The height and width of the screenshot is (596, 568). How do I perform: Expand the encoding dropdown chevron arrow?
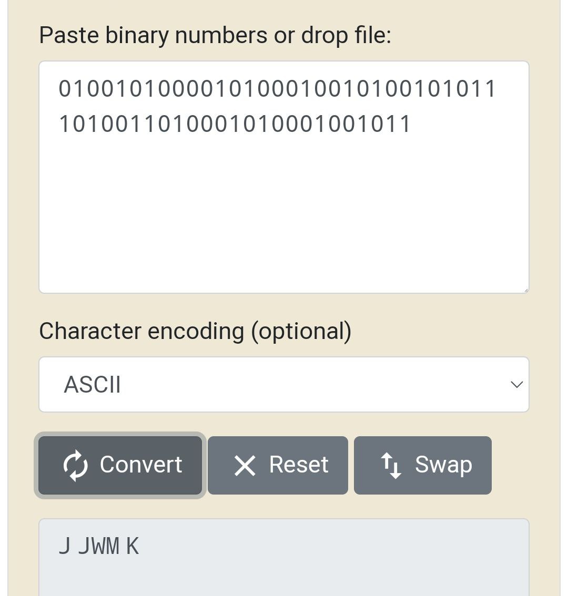(516, 385)
